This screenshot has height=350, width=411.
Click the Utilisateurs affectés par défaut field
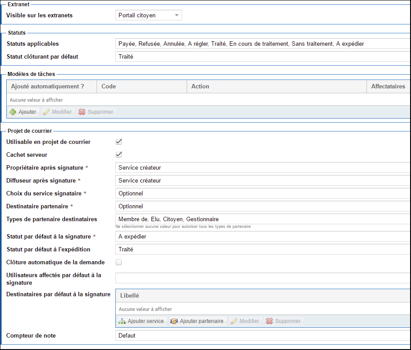click(263, 278)
